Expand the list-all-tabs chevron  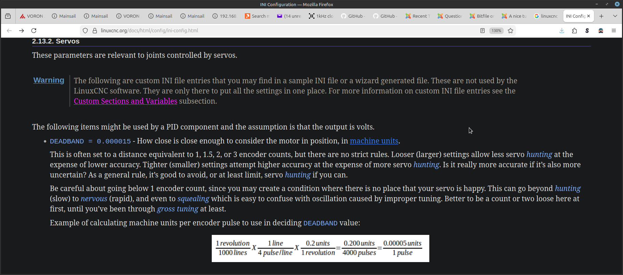tap(615, 16)
